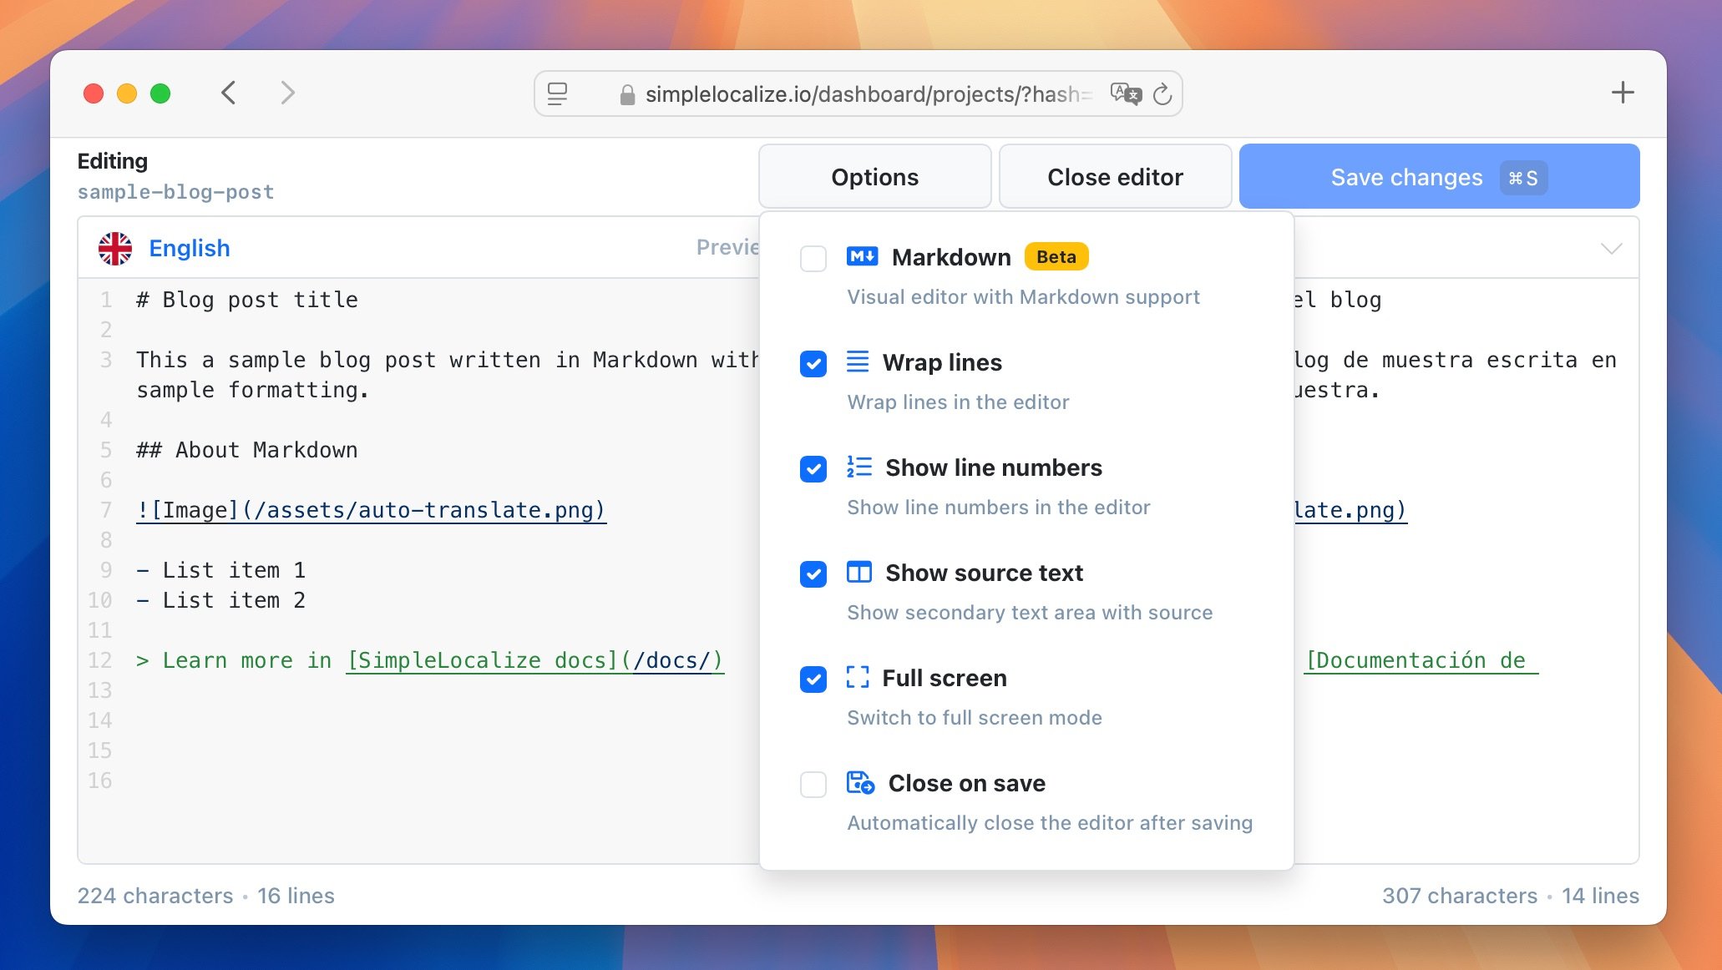
Task: Expand the chevron dropdown on target language panel
Action: click(x=1612, y=248)
